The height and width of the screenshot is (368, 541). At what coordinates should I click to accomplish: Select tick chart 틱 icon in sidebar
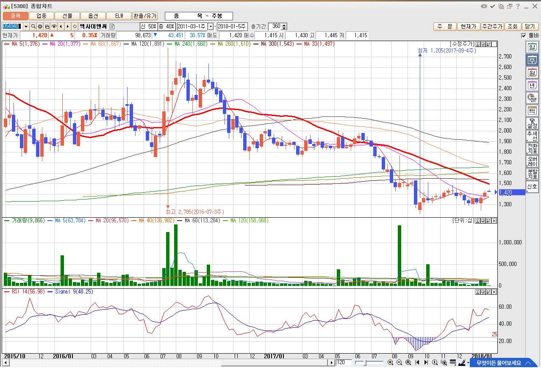(x=532, y=111)
